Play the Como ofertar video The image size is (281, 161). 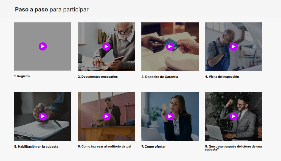[x=170, y=116]
